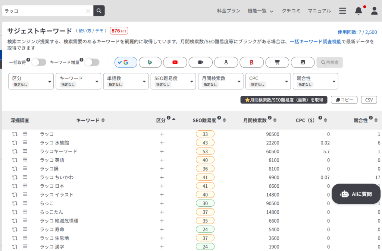382x251 pixels.
Task: Expand the SEO難易度 filter
Action: [173, 81]
